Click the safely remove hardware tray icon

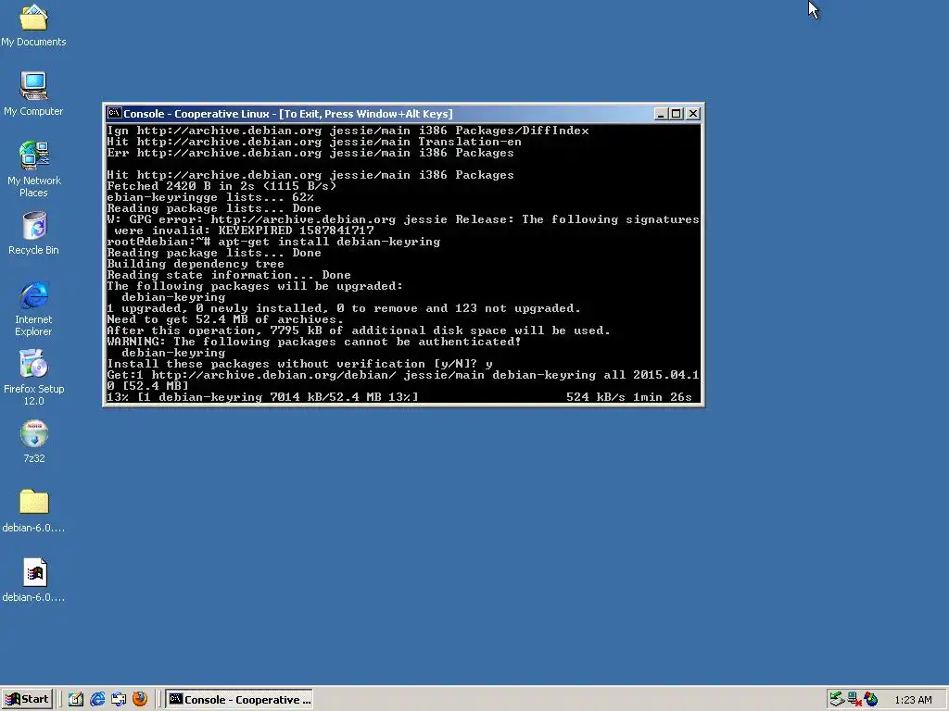[837, 700]
